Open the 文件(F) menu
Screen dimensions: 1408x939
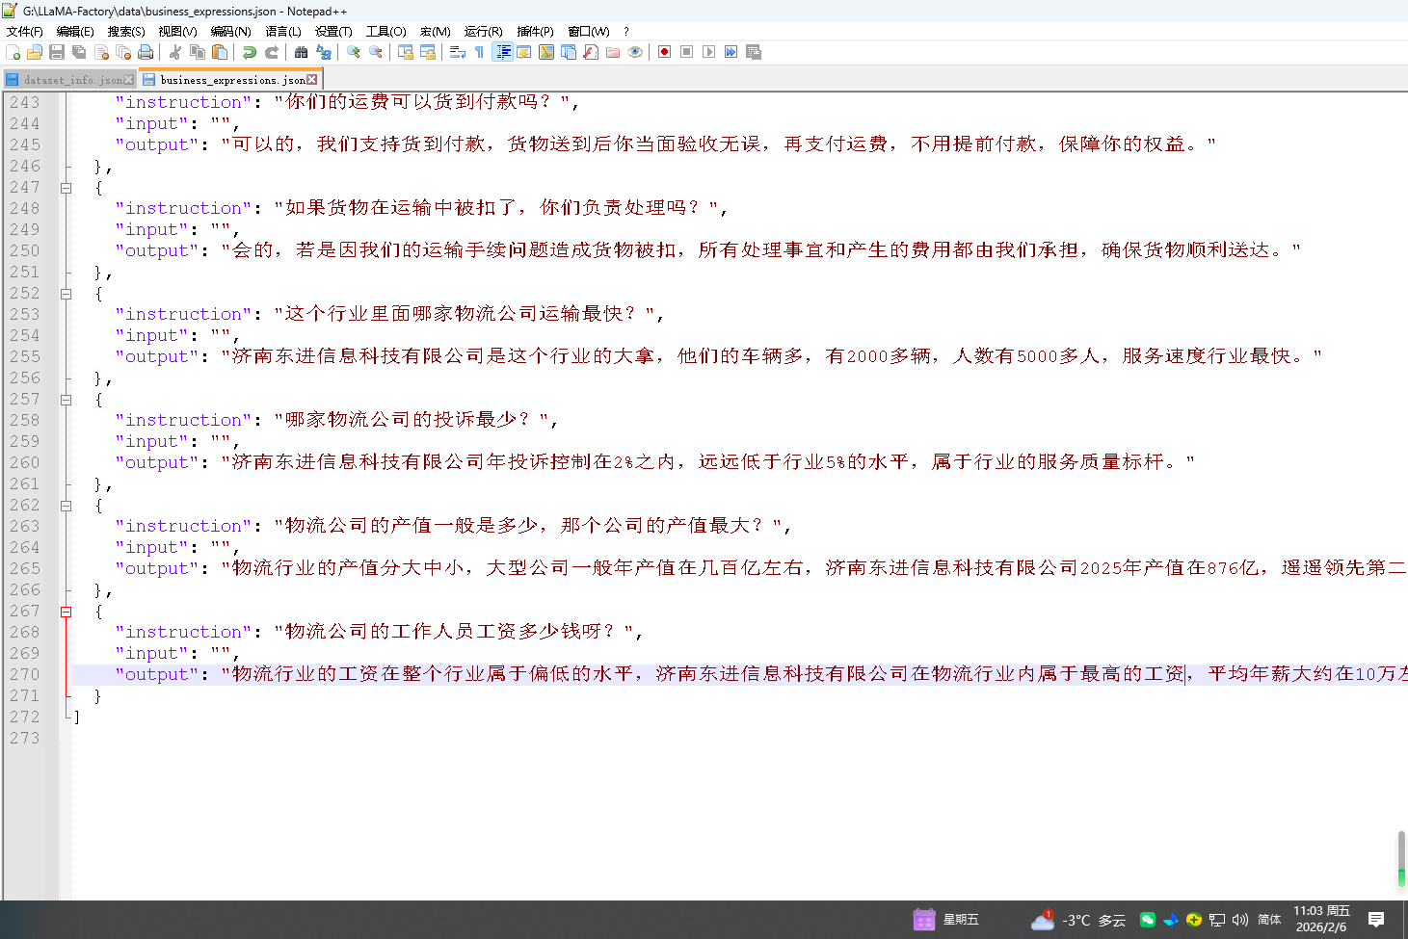[25, 32]
